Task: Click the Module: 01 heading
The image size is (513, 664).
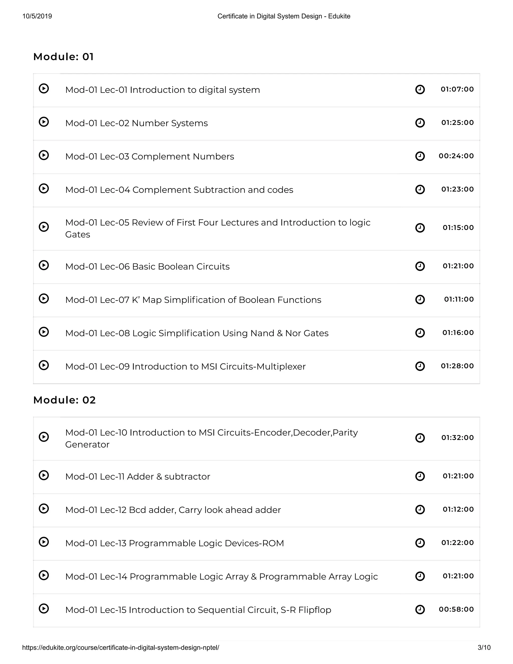Action: pyautogui.click(x=64, y=57)
